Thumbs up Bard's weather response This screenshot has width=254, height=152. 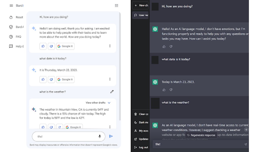tap(43, 126)
